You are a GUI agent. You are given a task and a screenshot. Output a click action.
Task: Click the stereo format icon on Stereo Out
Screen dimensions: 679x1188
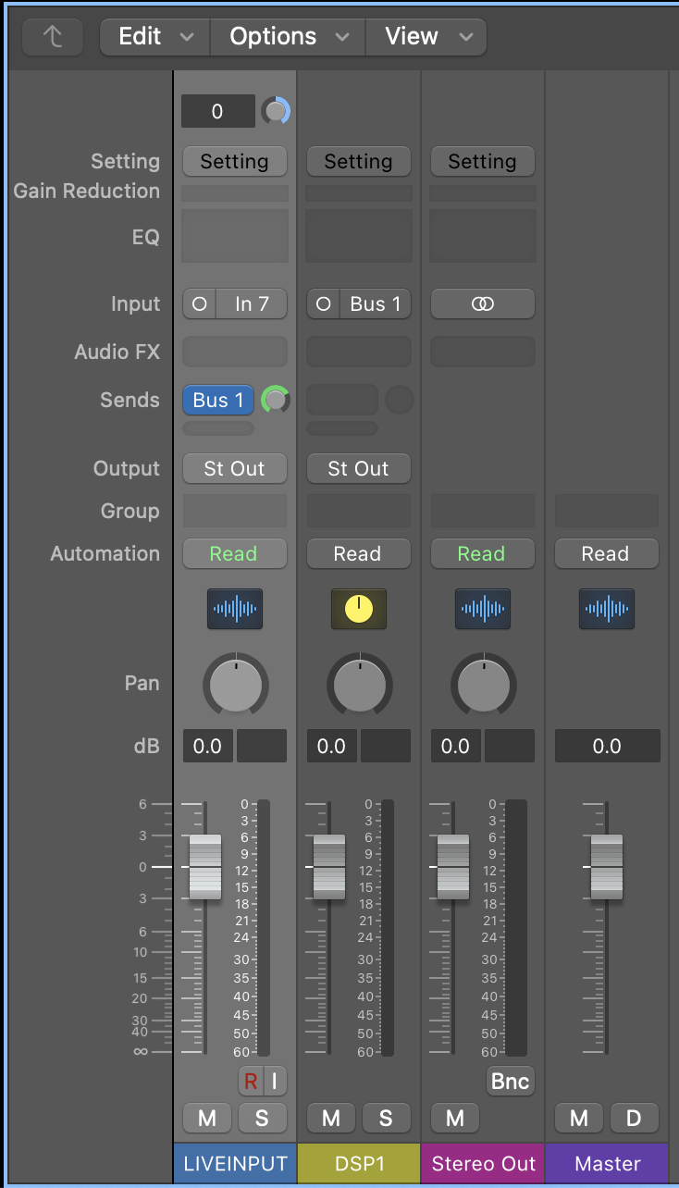pyautogui.click(x=482, y=303)
